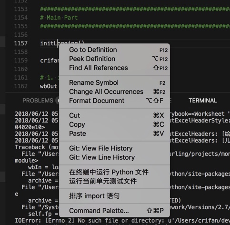
Task: Click line number 1153 in gutter
Action: click(21, 9)
